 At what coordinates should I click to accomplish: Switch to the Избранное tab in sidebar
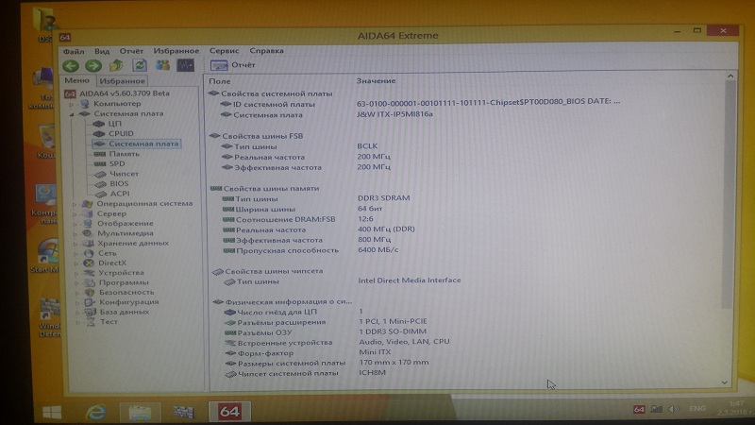(123, 81)
